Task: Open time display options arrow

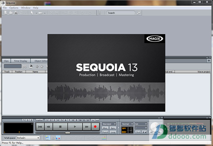Action: tap(32, 124)
